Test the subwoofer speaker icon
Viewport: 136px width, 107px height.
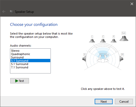[x=124, y=38]
